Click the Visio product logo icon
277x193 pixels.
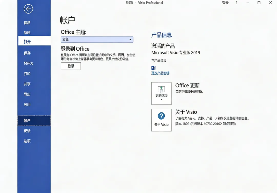153,68
